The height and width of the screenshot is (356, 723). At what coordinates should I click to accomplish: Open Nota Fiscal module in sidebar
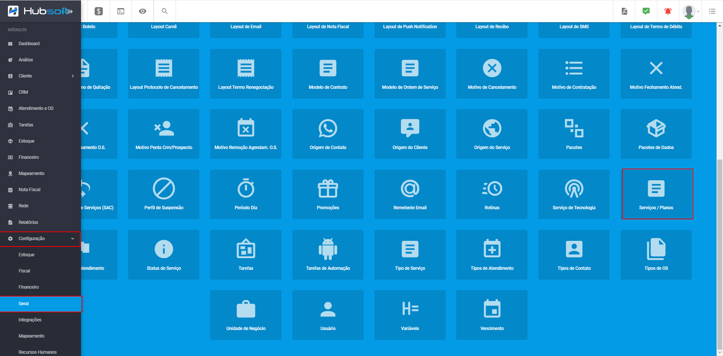tap(40, 190)
